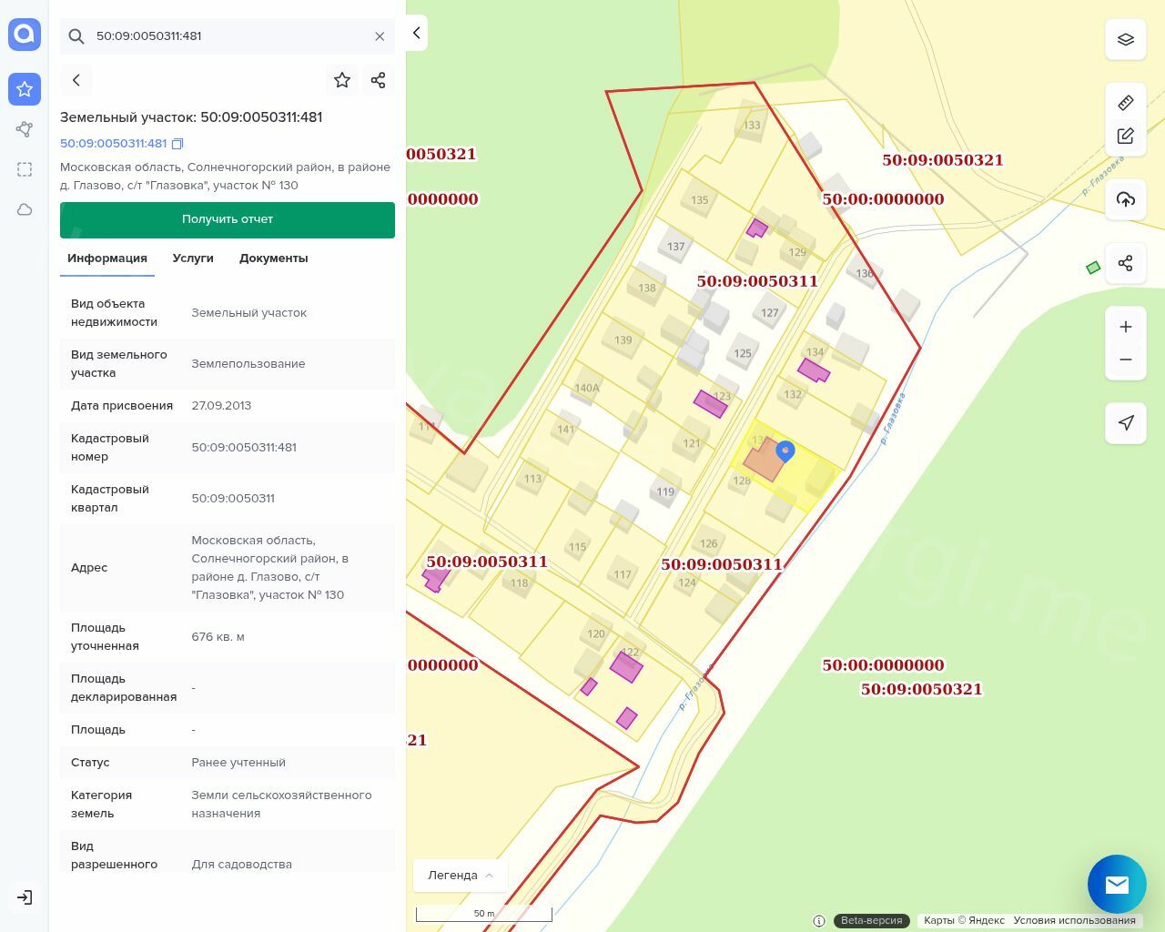Collapse the information side panel
The width and height of the screenshot is (1165, 932).
[416, 33]
